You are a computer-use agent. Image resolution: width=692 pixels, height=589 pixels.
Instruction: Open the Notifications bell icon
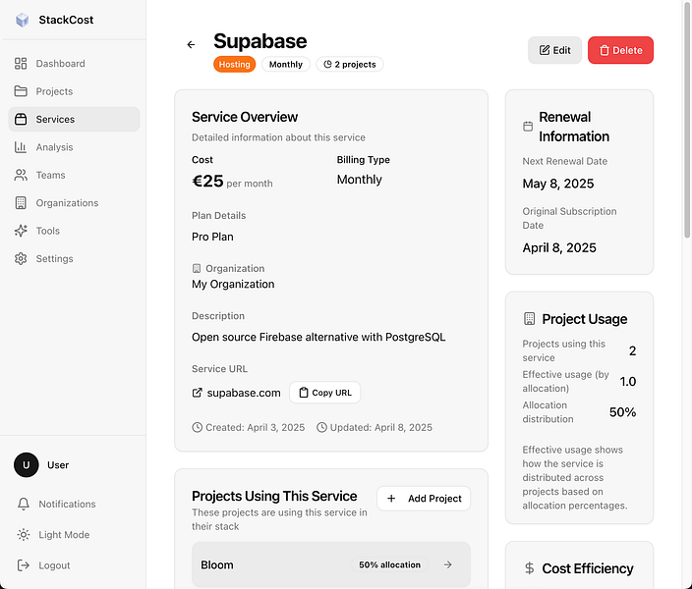point(24,504)
